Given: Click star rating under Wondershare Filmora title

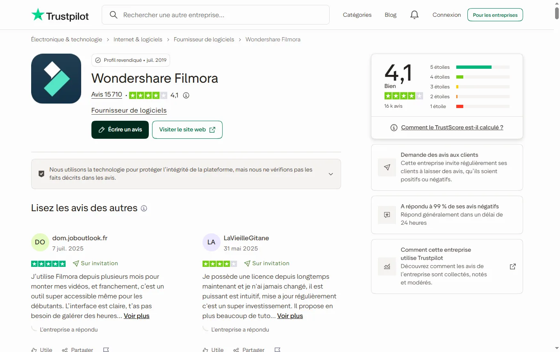Looking at the screenshot, I should coord(148,95).
